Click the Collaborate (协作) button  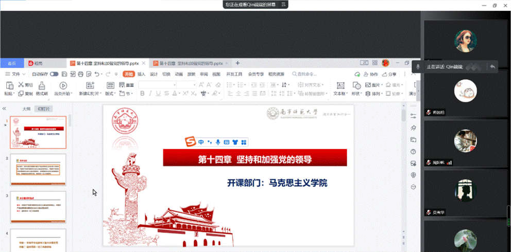point(370,74)
